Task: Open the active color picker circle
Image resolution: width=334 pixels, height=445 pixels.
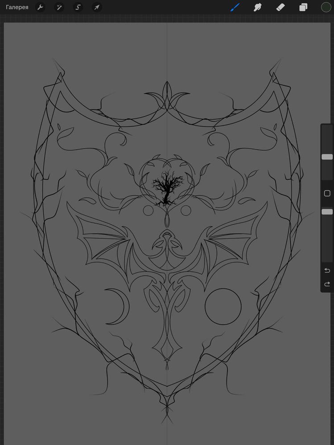Action: (326, 8)
